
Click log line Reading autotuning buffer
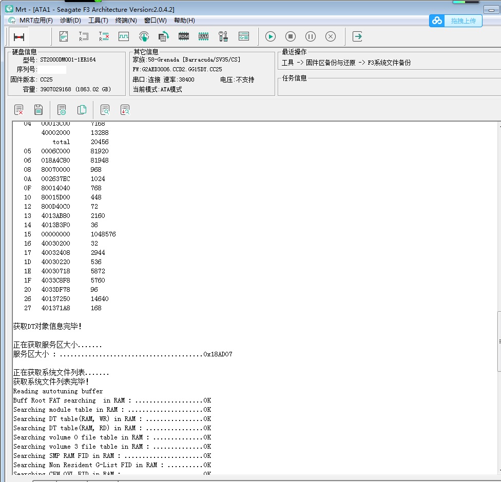tap(58, 391)
